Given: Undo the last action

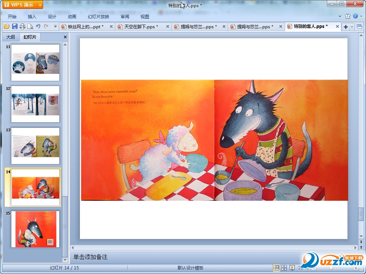Looking at the screenshot, I should click(38, 26).
